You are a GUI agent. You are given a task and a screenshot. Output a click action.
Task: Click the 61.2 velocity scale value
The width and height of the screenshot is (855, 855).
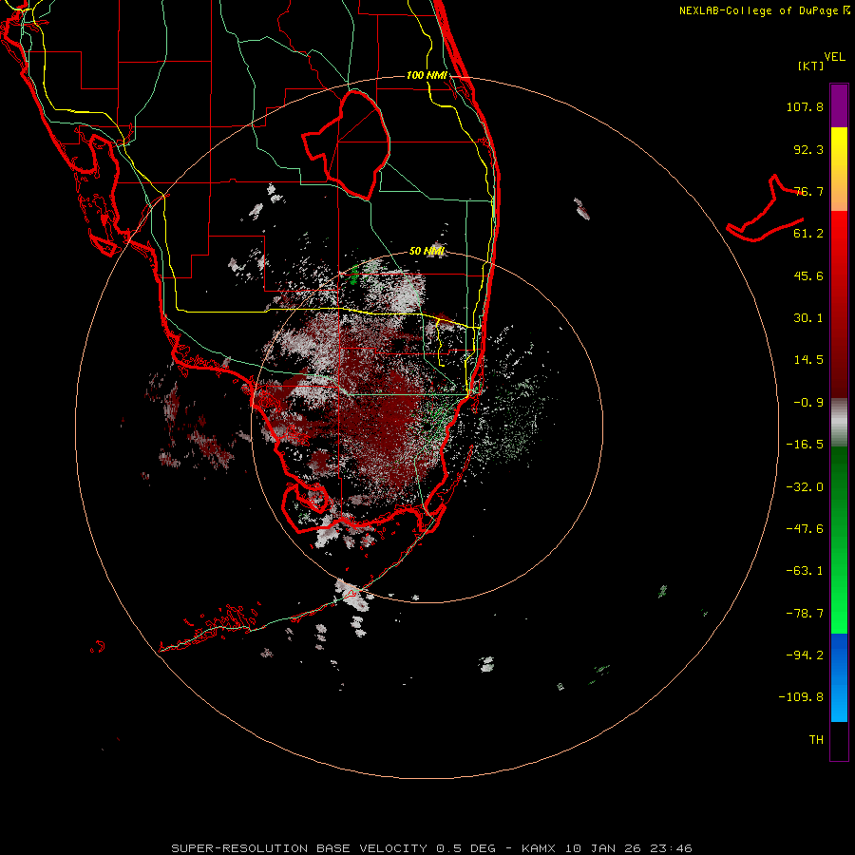click(x=808, y=234)
